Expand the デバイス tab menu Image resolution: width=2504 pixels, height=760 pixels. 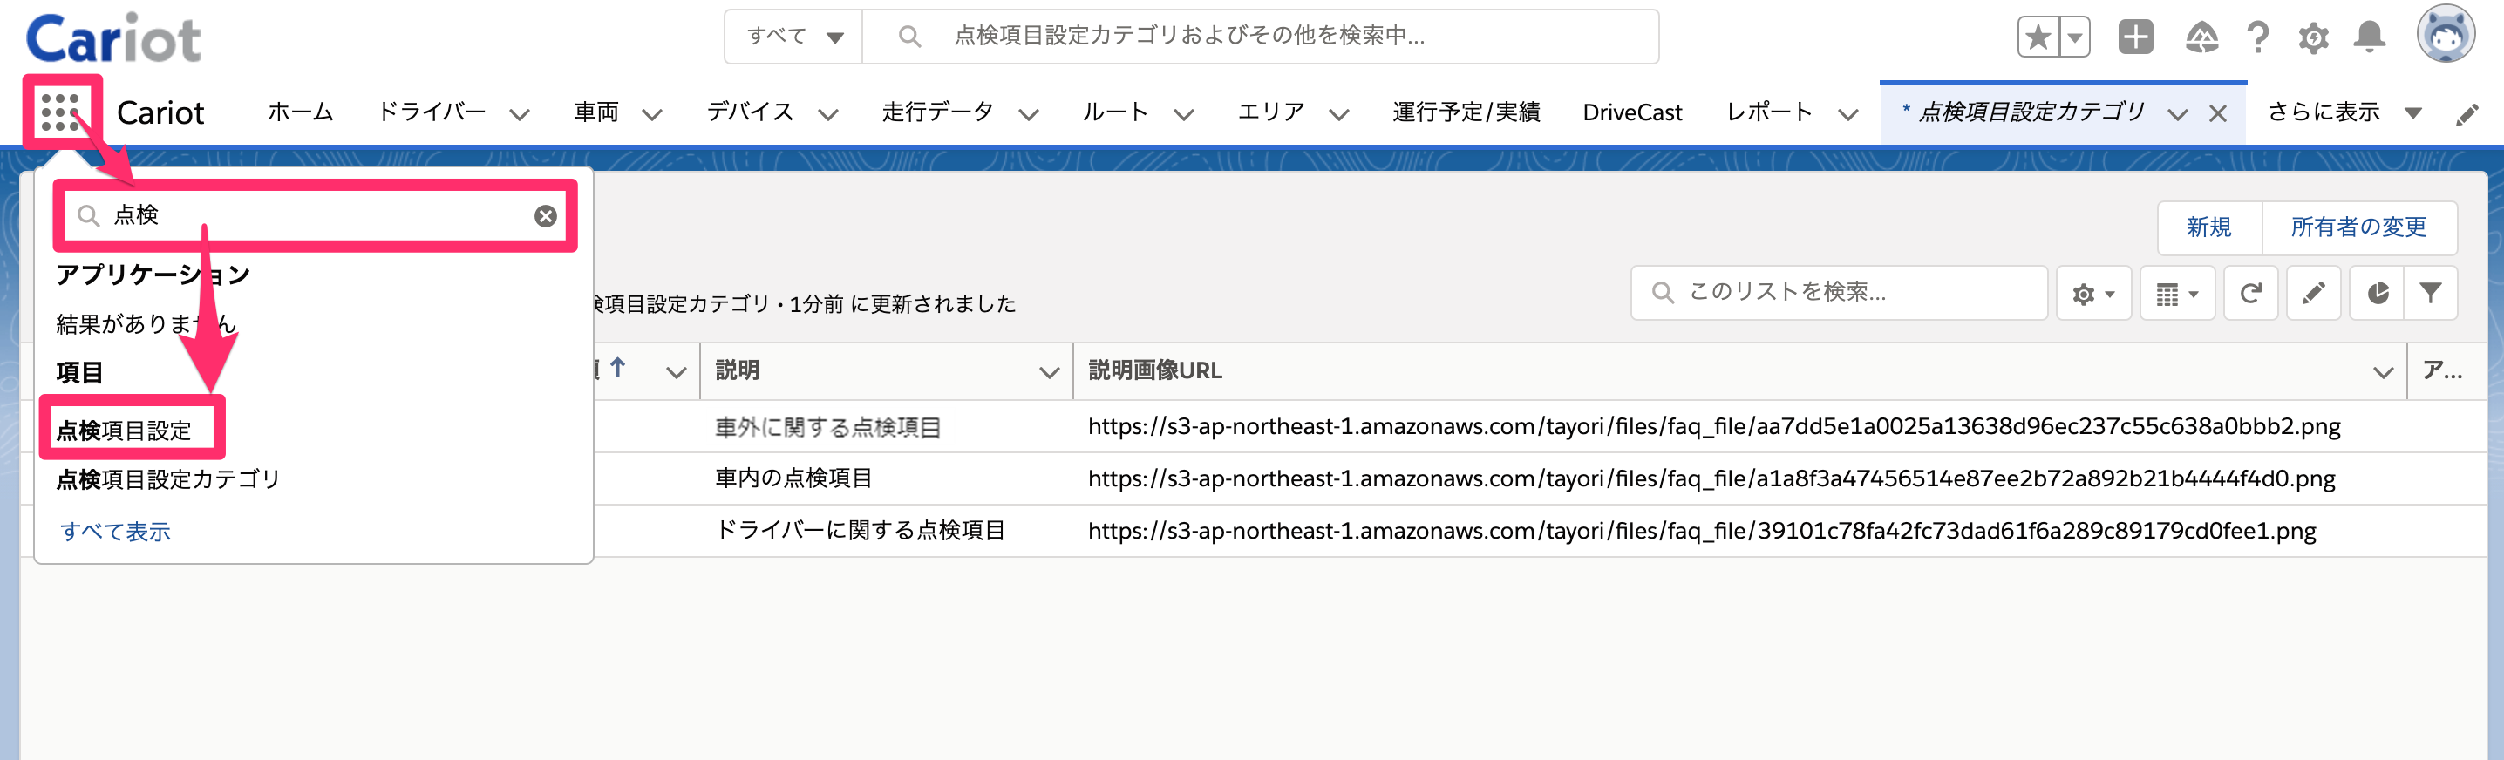(828, 115)
